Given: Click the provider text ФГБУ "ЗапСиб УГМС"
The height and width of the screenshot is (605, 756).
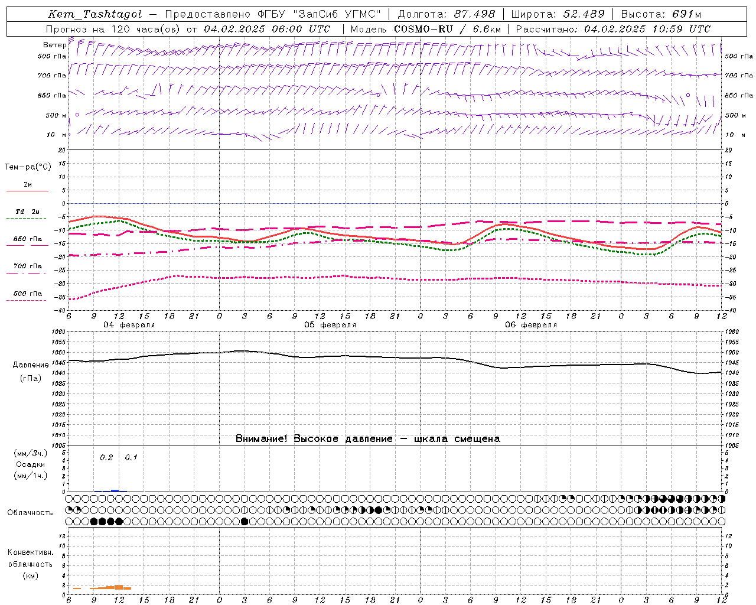Looking at the screenshot, I should point(320,14).
